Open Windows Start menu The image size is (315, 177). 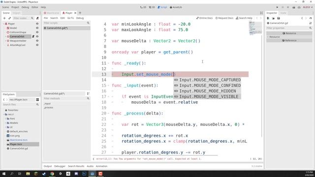click(4, 174)
